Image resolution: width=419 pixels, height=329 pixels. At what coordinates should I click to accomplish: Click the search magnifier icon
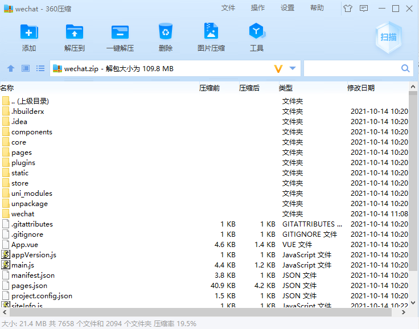405,68
